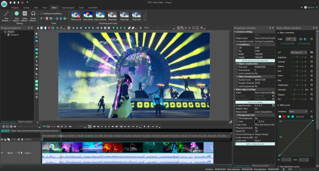Select the Tooltip speech bubble tool
The image size is (319, 171).
coord(37,69)
